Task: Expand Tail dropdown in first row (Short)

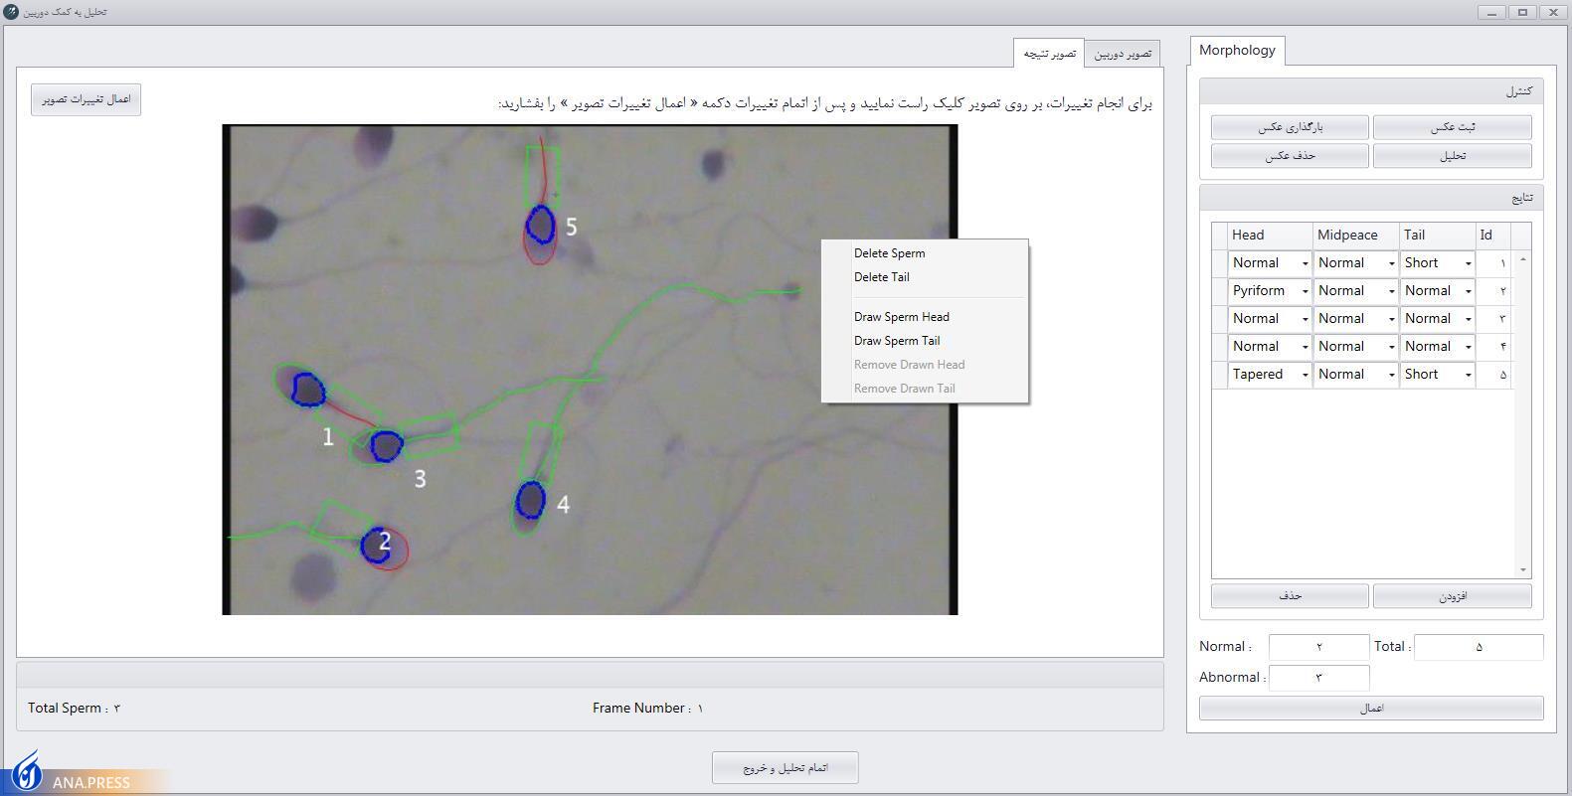Action: [x=1468, y=263]
